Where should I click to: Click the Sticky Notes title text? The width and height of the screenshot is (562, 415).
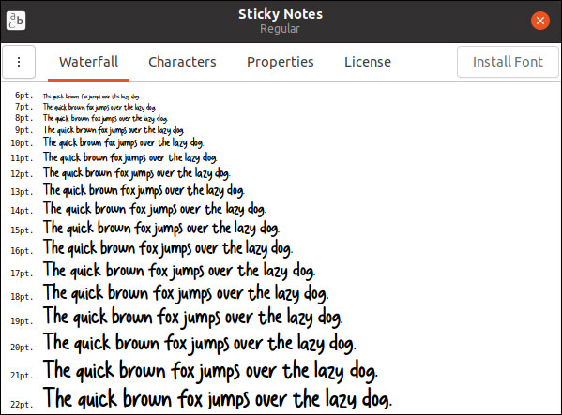281,14
